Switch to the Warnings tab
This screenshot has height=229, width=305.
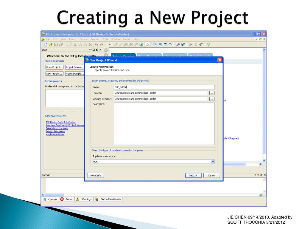pos(84,199)
